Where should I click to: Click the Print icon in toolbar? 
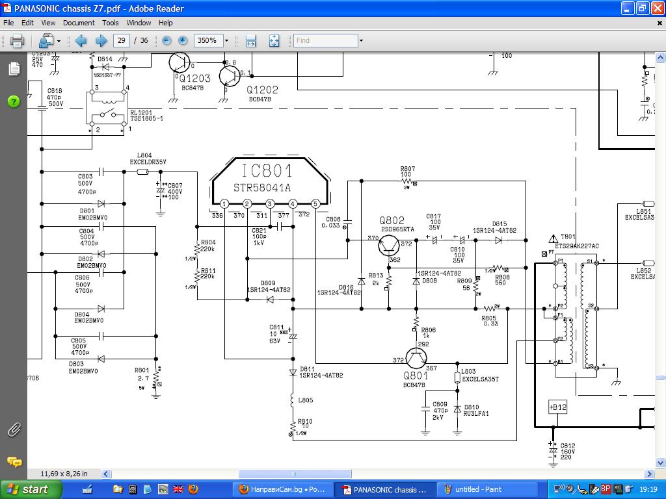(17, 40)
